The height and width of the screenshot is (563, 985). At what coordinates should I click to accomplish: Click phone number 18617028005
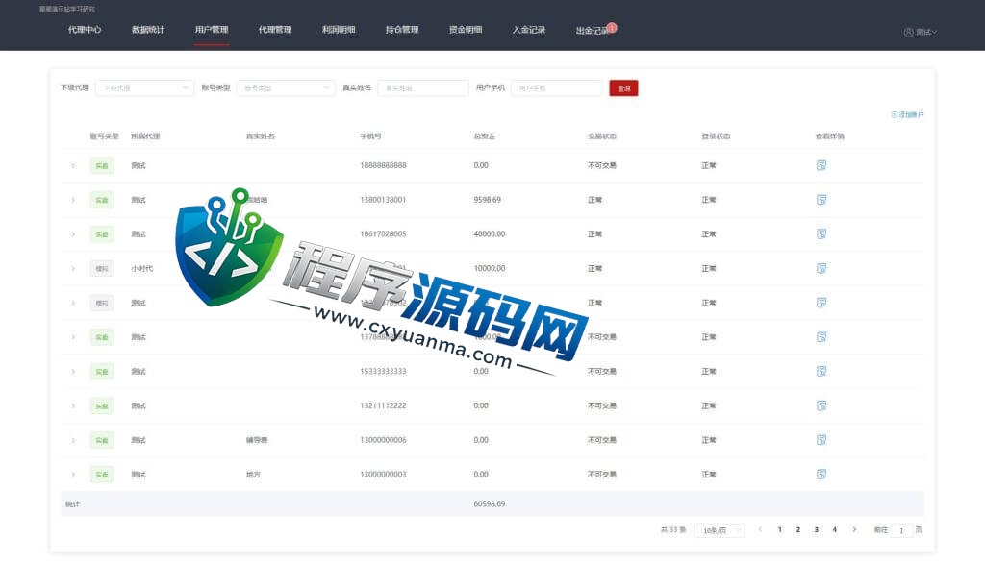point(383,234)
